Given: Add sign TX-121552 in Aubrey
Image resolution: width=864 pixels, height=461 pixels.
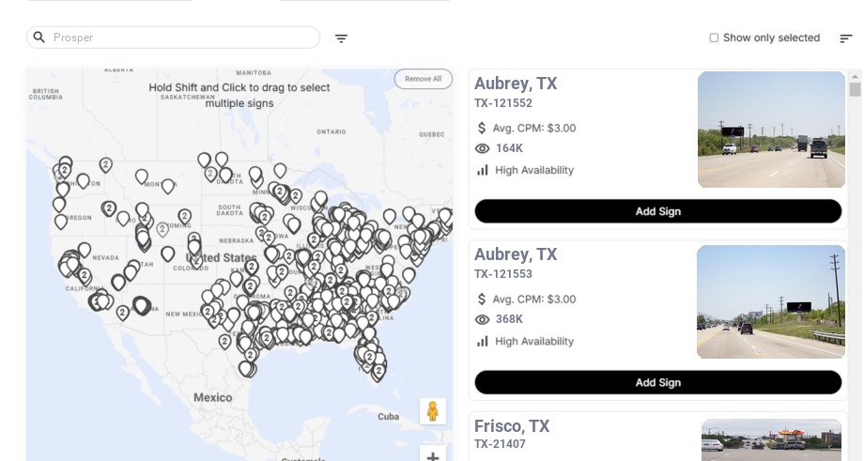Looking at the screenshot, I should pyautogui.click(x=657, y=211).
